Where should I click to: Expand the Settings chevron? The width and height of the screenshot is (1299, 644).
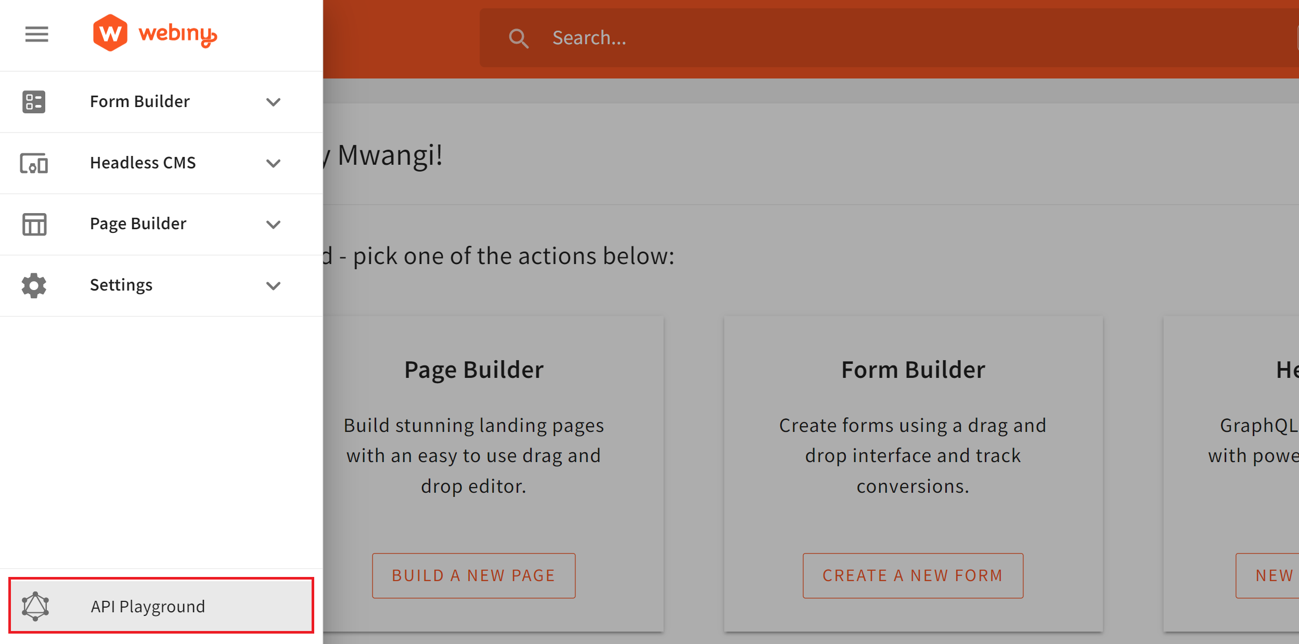(273, 286)
